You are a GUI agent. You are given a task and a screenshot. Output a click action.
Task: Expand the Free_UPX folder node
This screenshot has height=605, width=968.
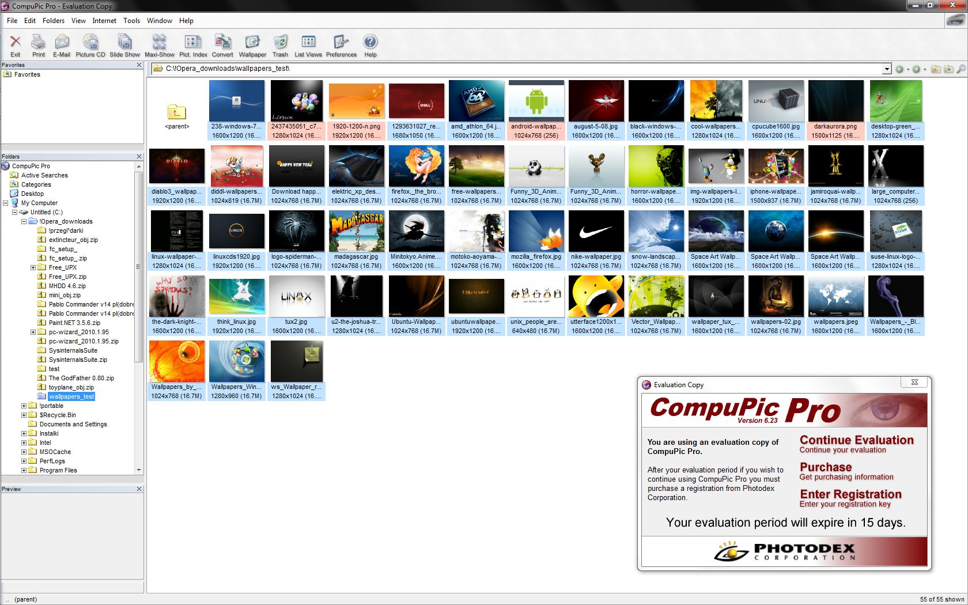[x=33, y=267]
